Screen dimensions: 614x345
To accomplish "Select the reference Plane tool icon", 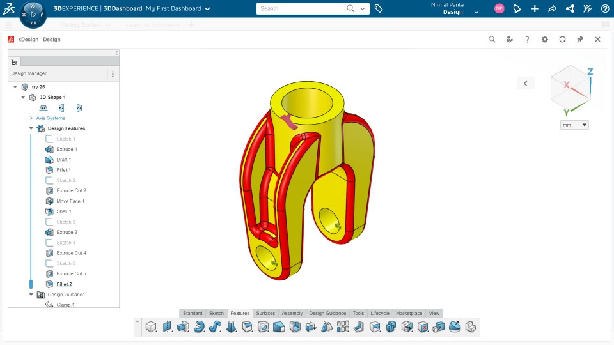I will [167, 326].
